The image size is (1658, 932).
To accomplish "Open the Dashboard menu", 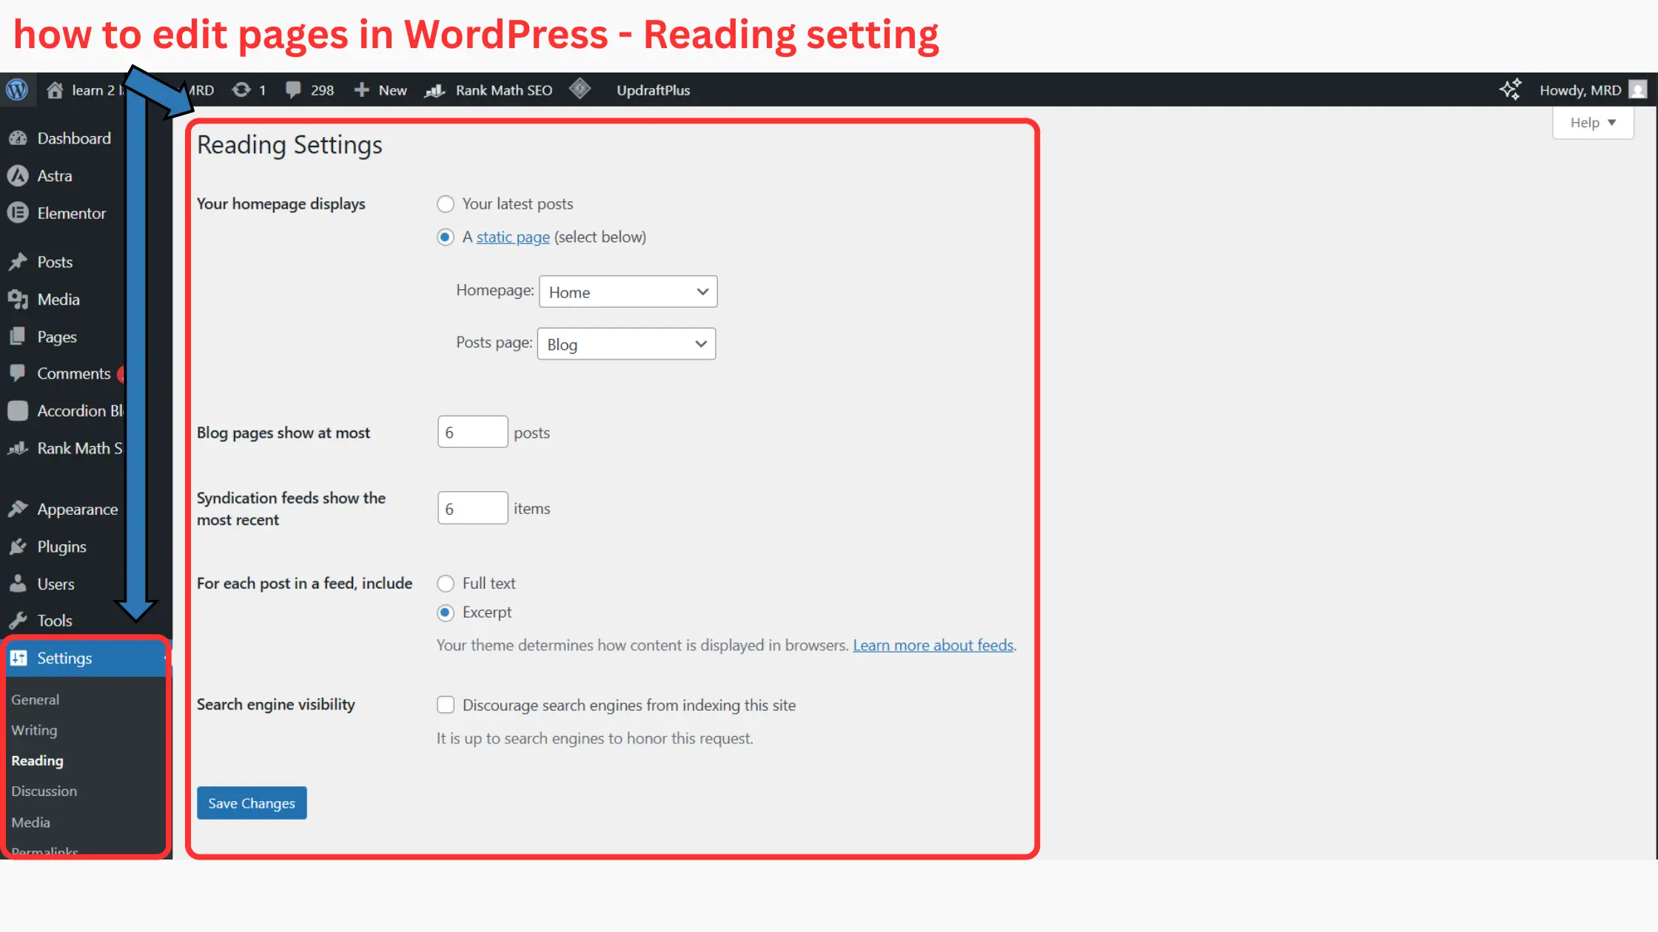I will pos(74,138).
